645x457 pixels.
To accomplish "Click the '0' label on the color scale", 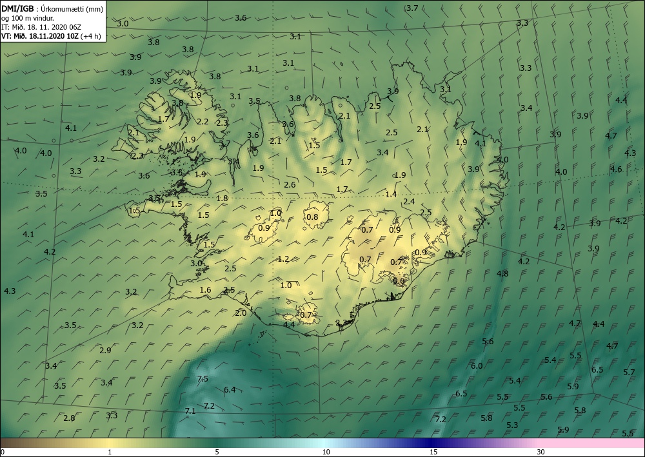I will (x=3, y=452).
